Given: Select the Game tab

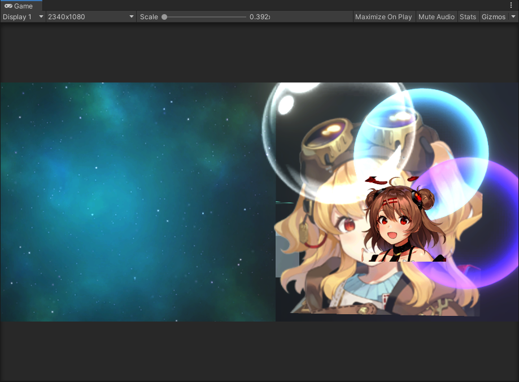Looking at the screenshot, I should point(20,6).
